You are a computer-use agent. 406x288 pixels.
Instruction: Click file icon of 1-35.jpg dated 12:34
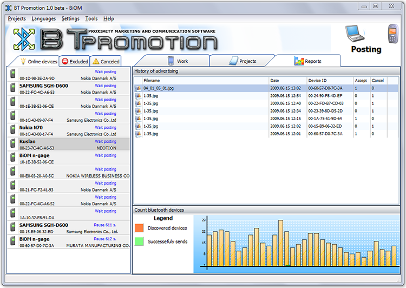tap(139, 111)
